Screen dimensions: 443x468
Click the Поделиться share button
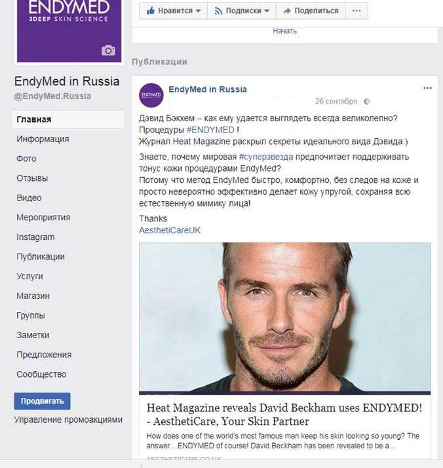[311, 10]
